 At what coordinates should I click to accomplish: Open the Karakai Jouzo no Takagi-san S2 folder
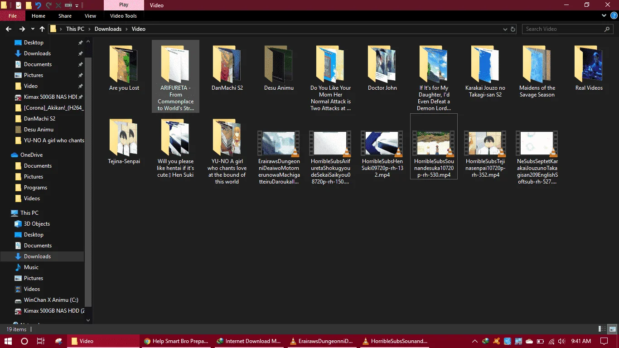485,72
